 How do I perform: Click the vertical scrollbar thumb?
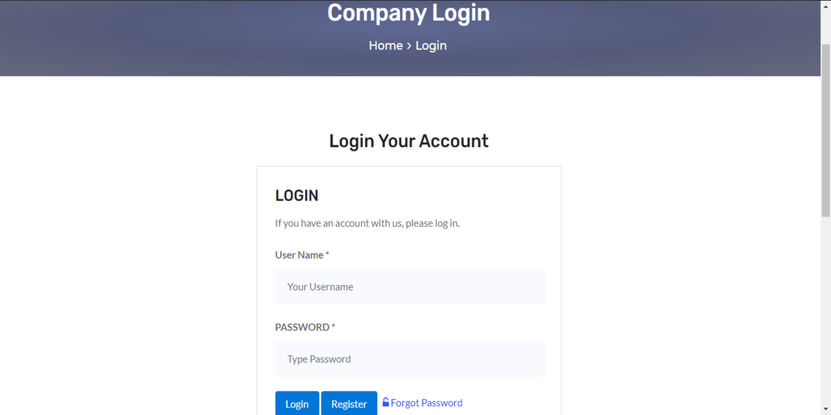(x=825, y=130)
